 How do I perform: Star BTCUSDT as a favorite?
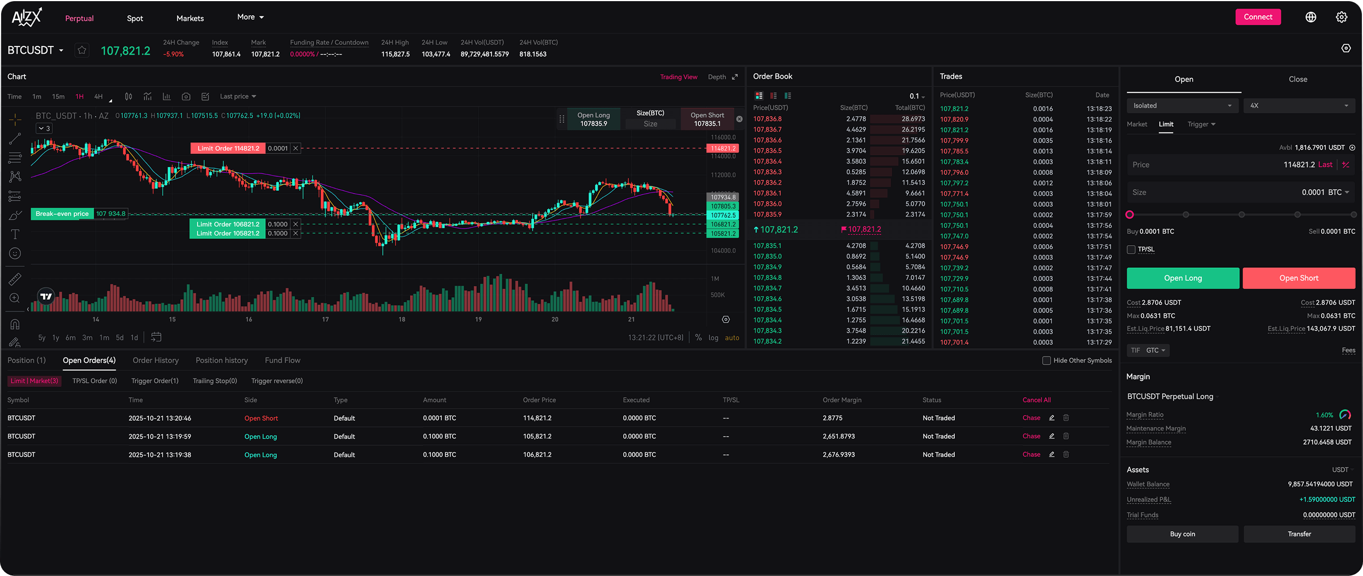click(82, 50)
